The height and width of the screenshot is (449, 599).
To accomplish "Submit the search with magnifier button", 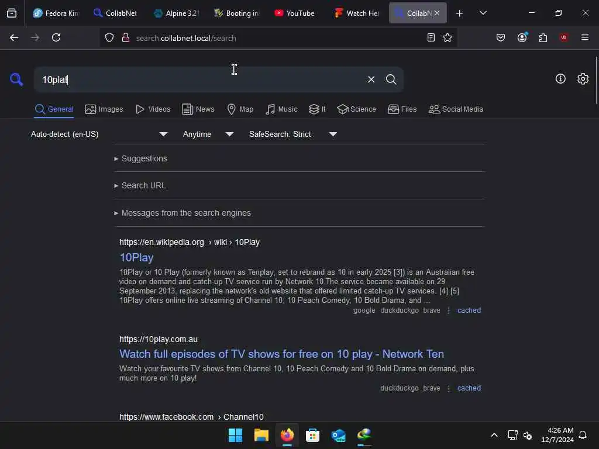I will [x=391, y=80].
